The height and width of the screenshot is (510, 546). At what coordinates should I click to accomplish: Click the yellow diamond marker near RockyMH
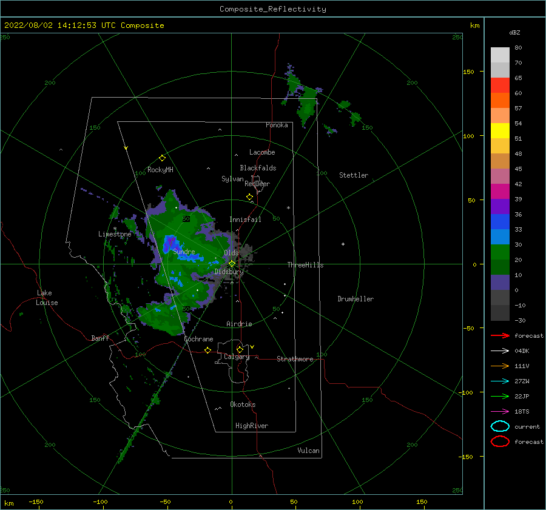[162, 158]
